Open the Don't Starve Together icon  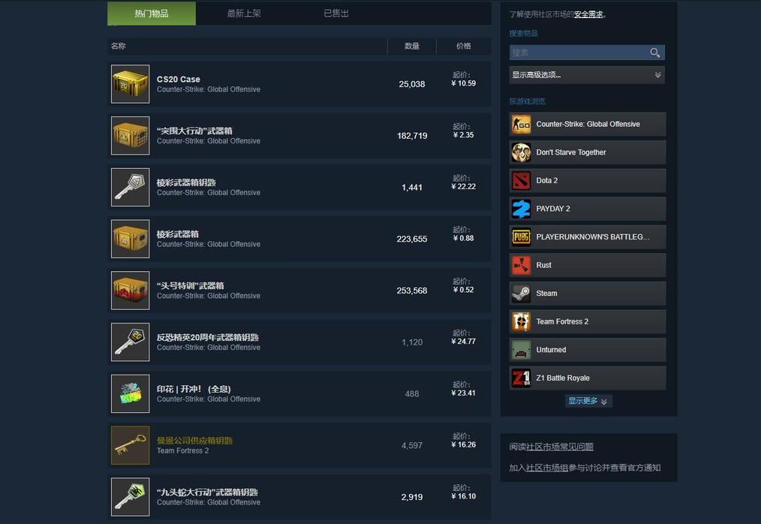[x=522, y=152]
